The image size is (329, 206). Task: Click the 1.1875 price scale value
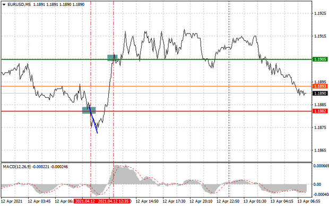[x=320, y=127]
